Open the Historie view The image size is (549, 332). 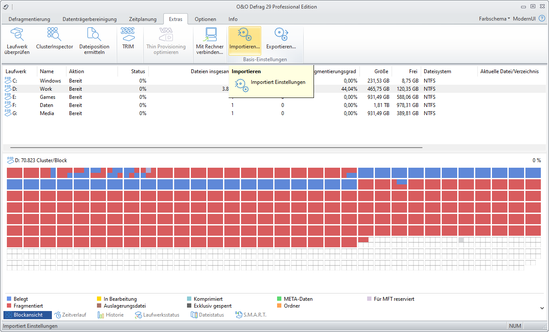(x=111, y=315)
